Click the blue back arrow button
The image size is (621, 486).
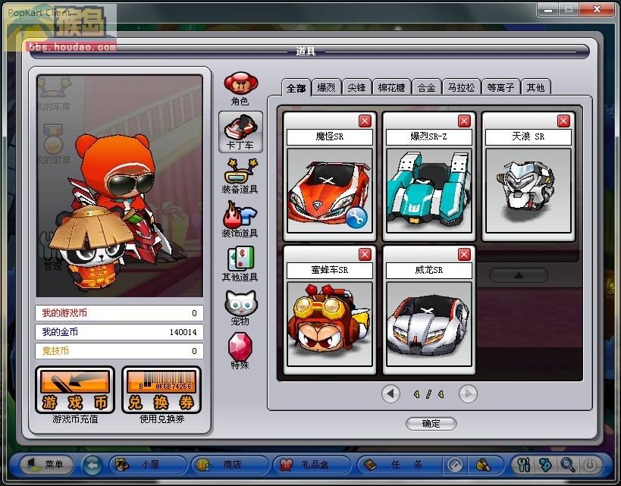(93, 465)
